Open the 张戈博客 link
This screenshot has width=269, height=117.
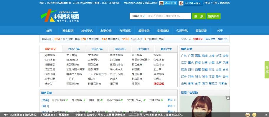click(x=159, y=60)
